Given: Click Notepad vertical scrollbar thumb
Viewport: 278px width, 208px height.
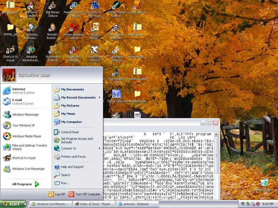Looking at the screenshot, I should [x=216, y=155].
